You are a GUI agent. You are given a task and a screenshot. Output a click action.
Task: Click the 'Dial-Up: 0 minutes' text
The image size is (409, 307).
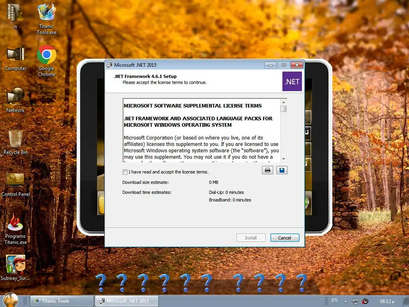click(x=226, y=192)
